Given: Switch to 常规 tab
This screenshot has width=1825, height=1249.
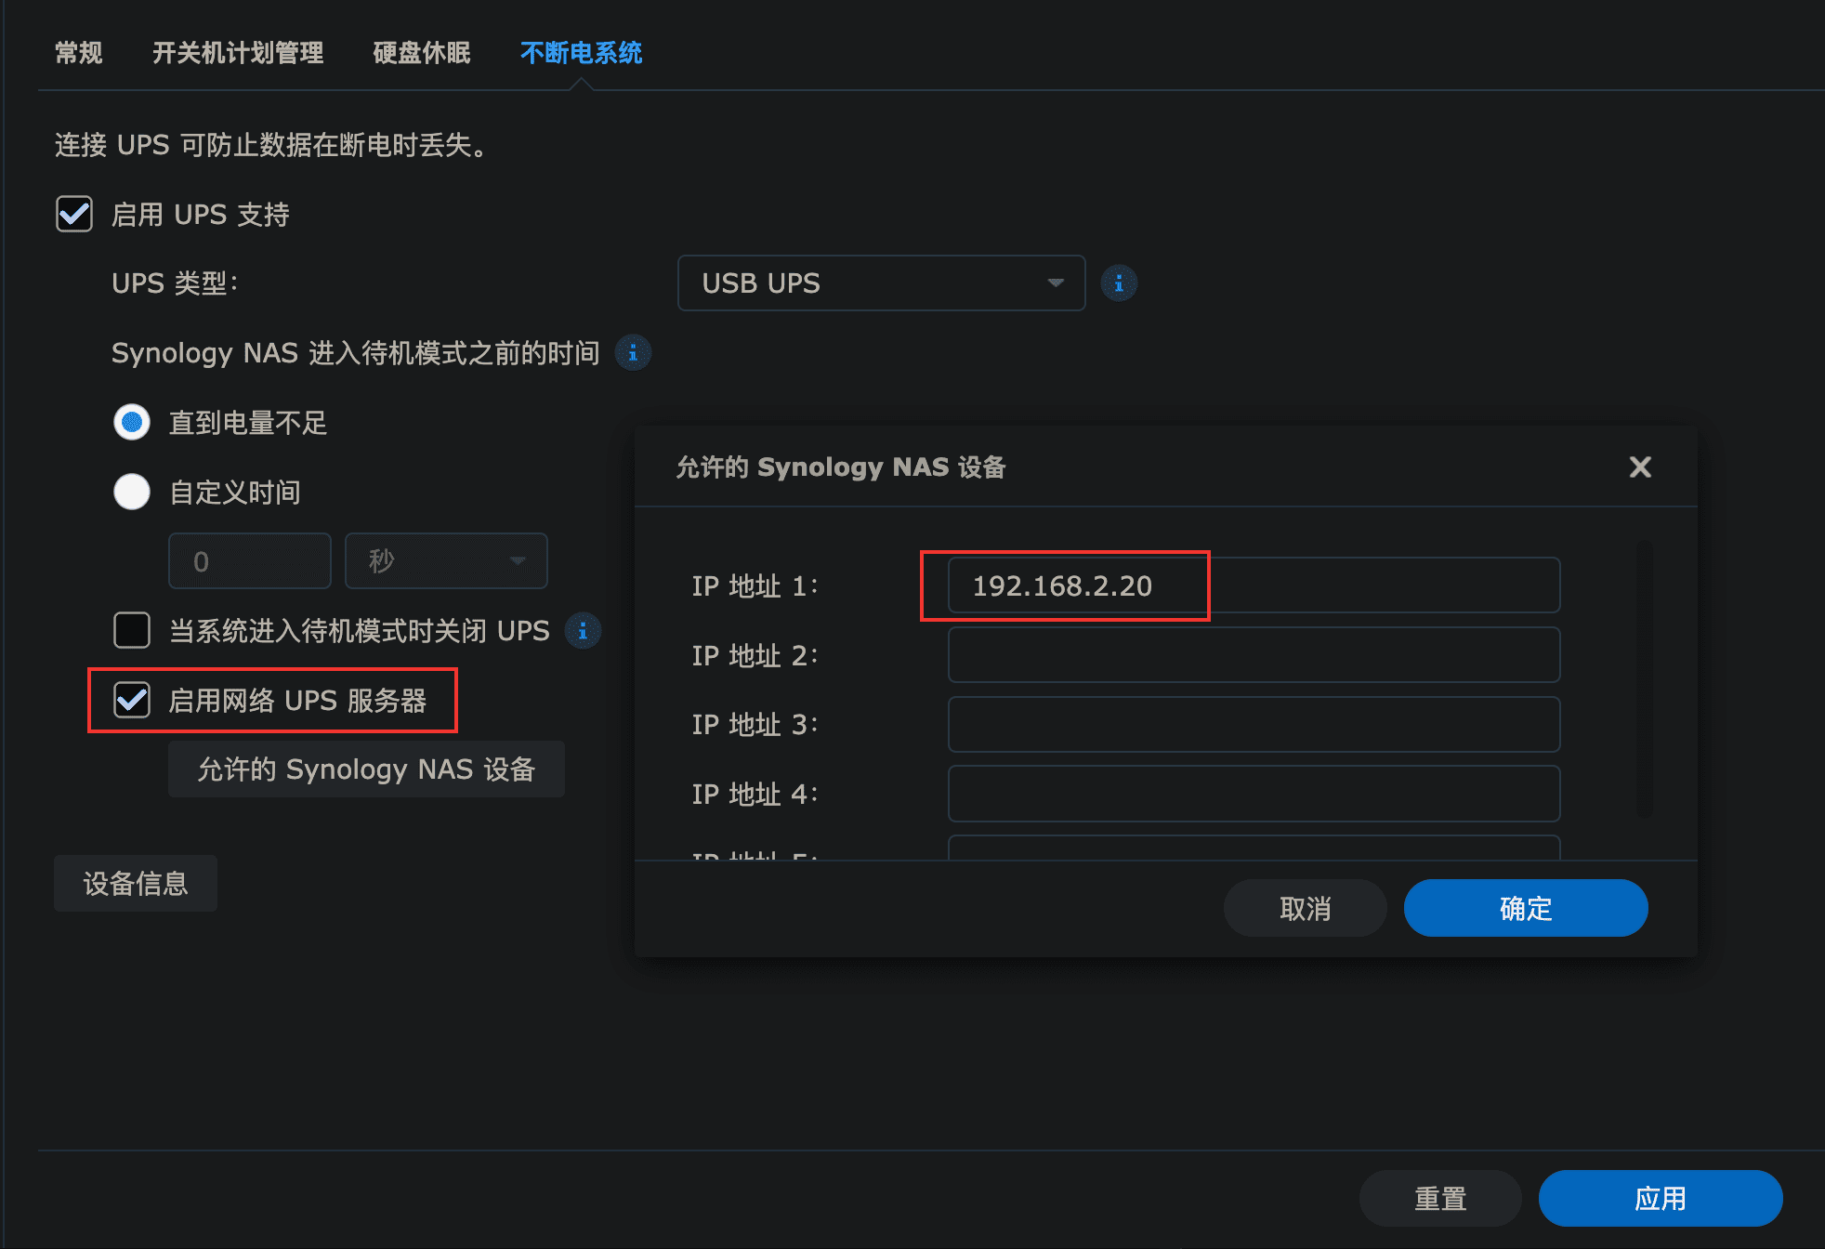Looking at the screenshot, I should [x=78, y=53].
